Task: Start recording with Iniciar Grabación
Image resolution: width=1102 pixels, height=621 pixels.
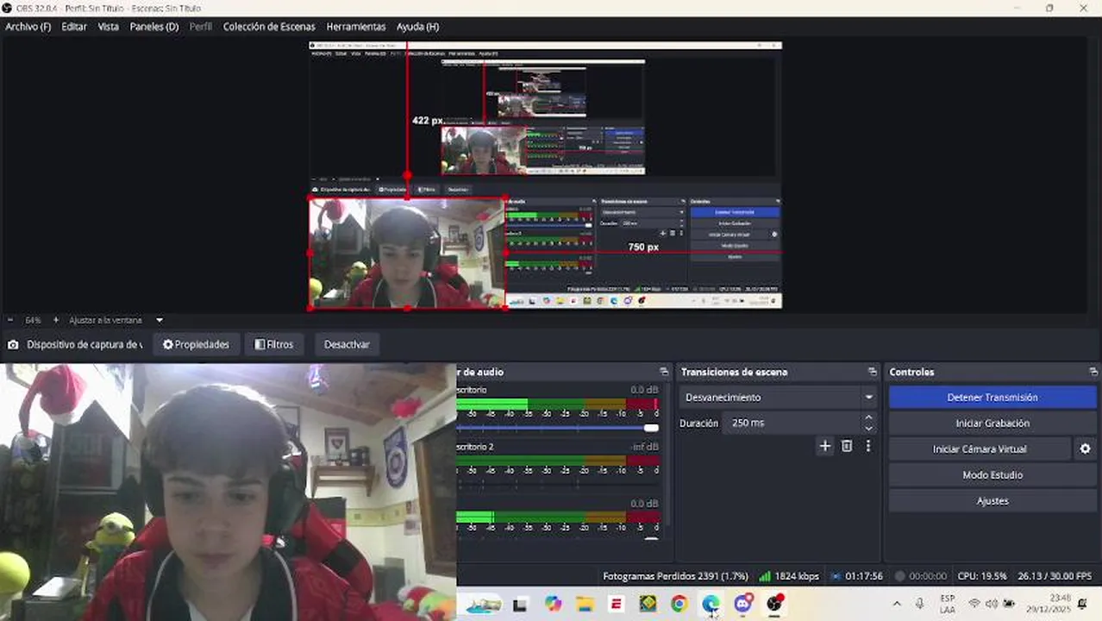Action: (992, 423)
